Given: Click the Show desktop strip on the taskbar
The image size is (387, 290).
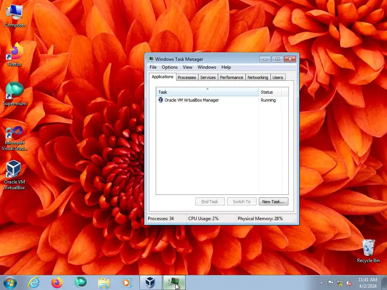Looking at the screenshot, I should click(x=384, y=282).
